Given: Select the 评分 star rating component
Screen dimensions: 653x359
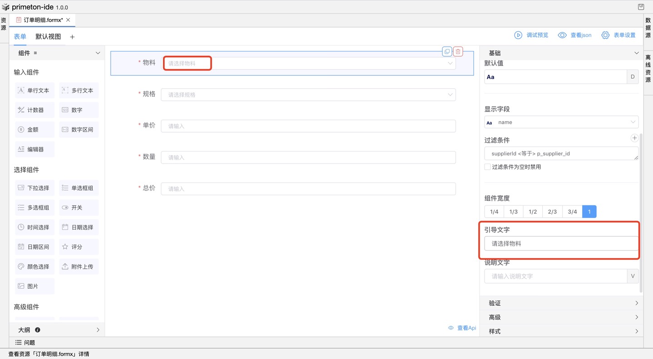Looking at the screenshot, I should point(78,247).
